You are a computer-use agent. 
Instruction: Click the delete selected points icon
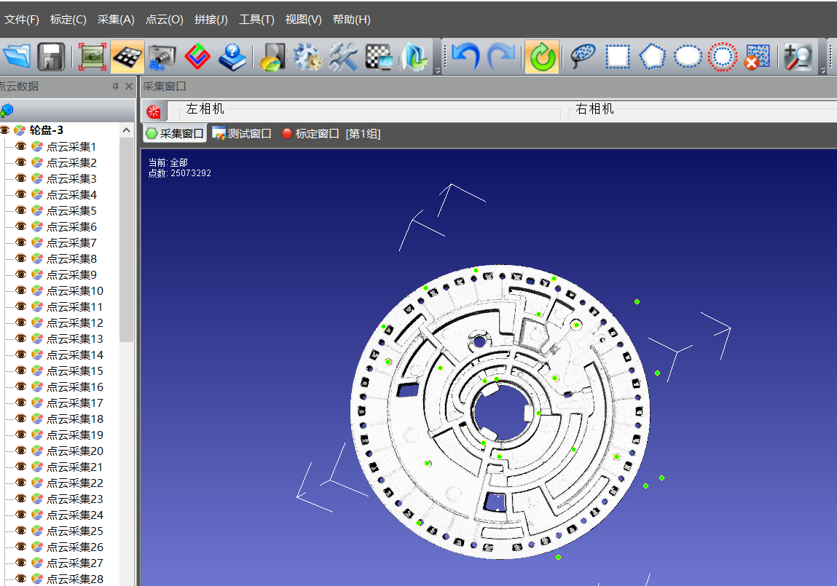point(757,57)
